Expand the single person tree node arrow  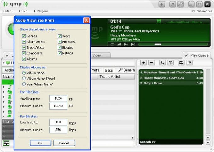coord(4,97)
